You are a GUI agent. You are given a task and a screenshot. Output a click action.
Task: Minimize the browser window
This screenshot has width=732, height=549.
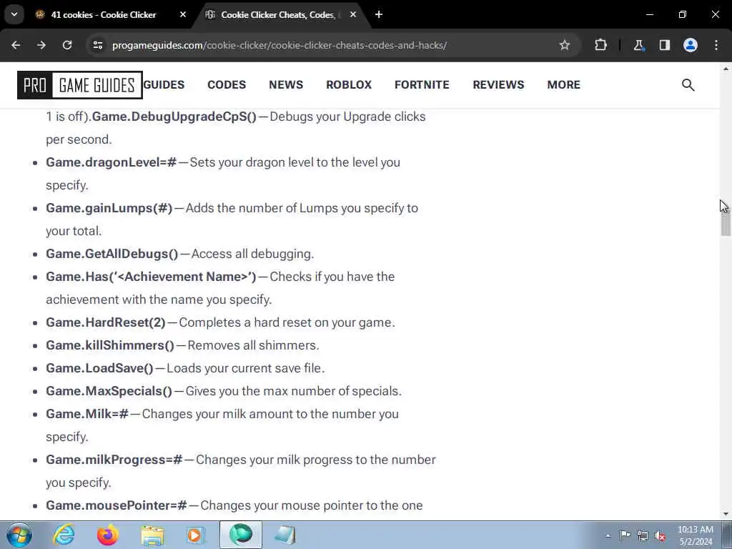click(649, 14)
